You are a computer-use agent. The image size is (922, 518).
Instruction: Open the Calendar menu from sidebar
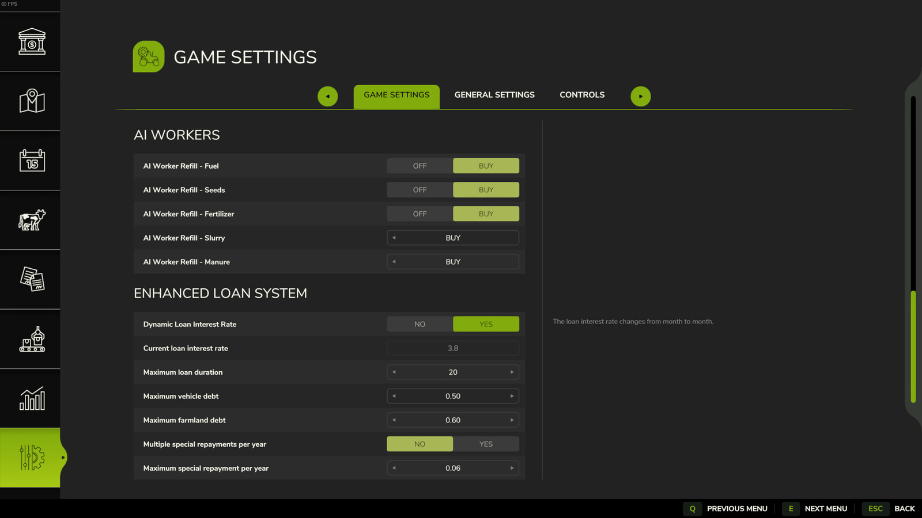coord(31,161)
